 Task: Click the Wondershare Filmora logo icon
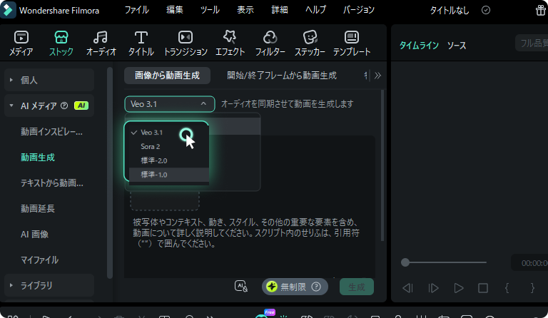click(x=8, y=10)
